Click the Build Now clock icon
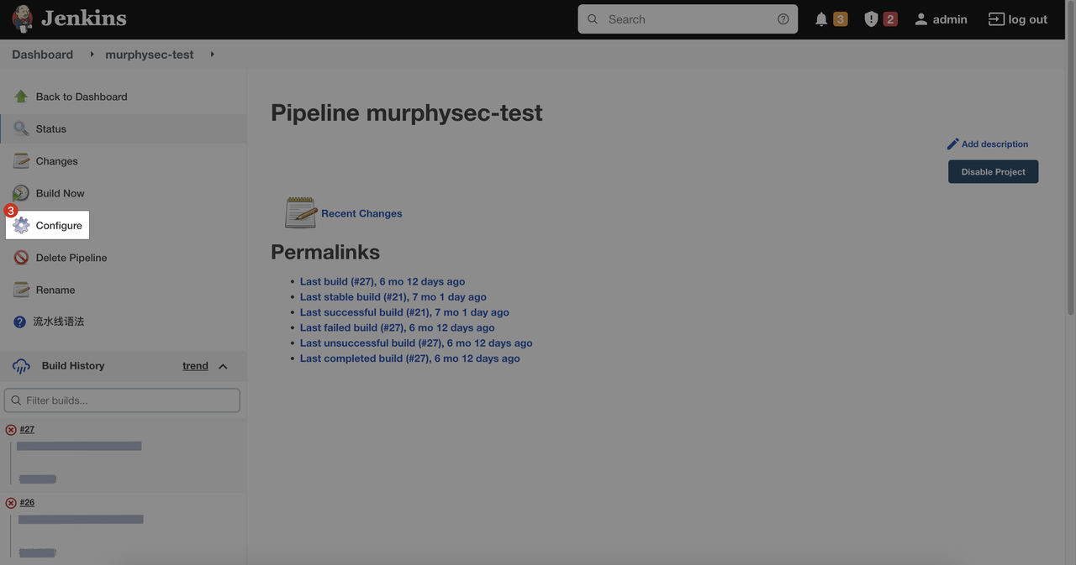The image size is (1076, 565). pos(21,193)
